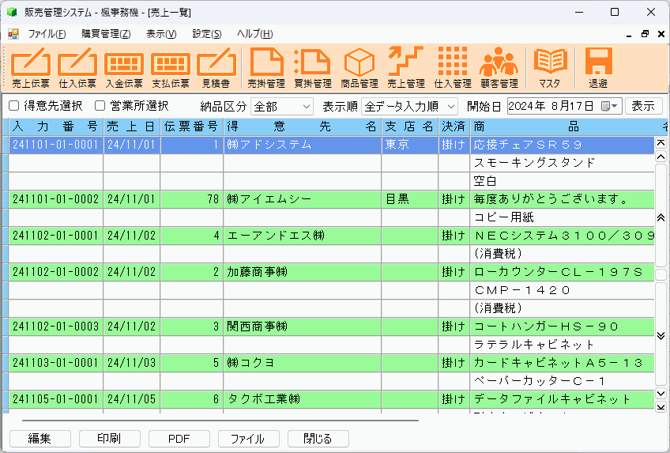
Task: Open the マスタ master book icon
Action: click(x=550, y=67)
